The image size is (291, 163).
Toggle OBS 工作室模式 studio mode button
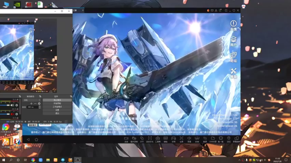point(57,106)
